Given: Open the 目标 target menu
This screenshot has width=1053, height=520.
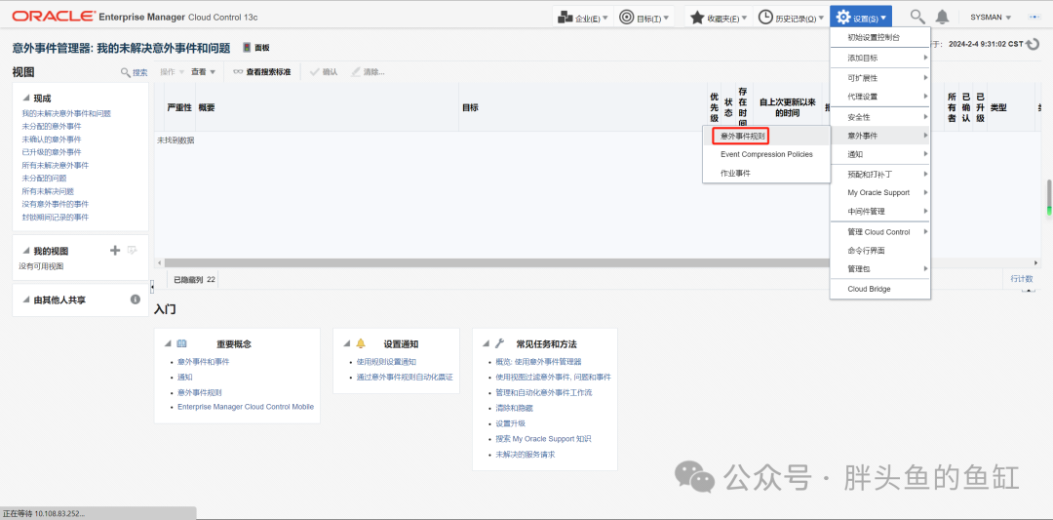Looking at the screenshot, I should point(644,18).
